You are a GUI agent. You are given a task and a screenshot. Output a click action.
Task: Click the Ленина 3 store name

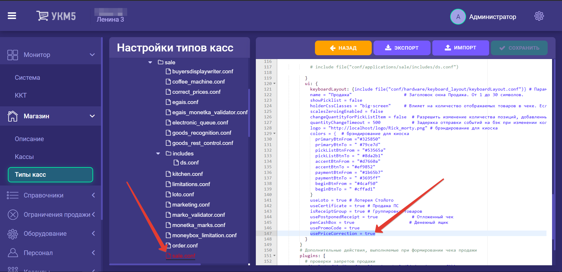pos(110,20)
